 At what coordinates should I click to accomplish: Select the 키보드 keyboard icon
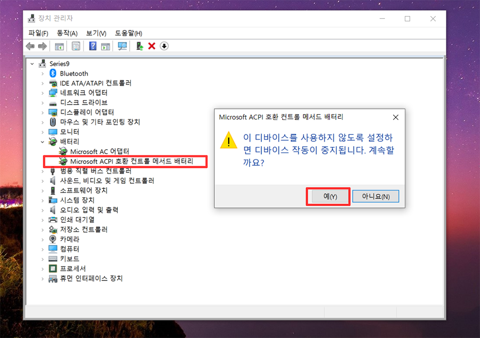(x=53, y=259)
